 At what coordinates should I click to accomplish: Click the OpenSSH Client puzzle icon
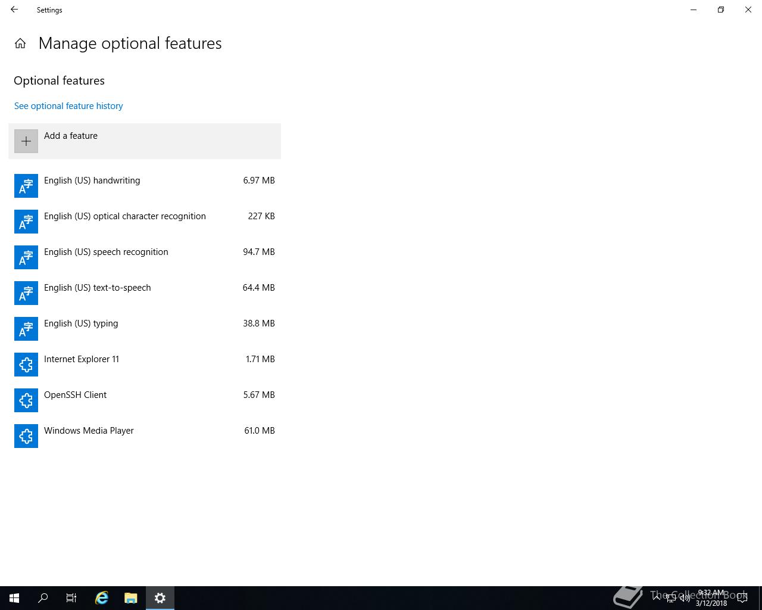[x=26, y=400]
